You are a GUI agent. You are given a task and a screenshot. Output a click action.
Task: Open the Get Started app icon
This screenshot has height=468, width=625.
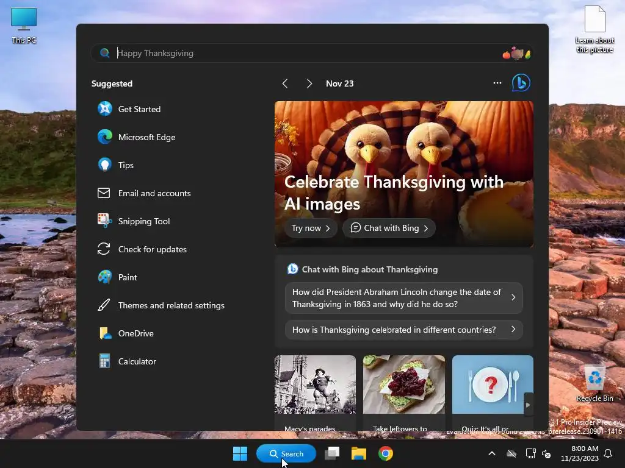pos(105,108)
